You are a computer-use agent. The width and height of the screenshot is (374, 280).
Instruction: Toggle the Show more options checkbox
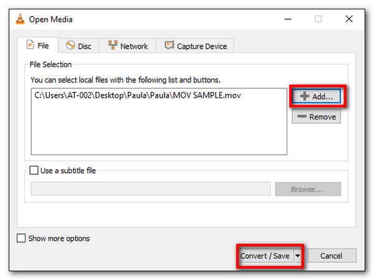[21, 238]
